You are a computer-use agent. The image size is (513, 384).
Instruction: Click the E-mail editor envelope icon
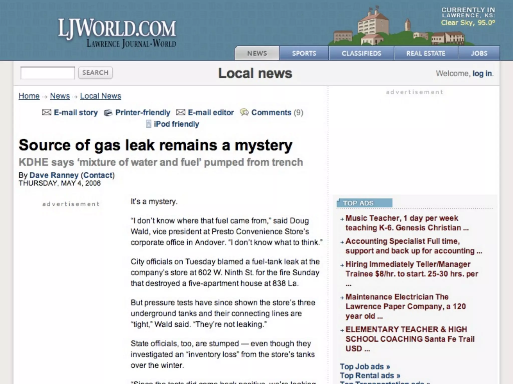pyautogui.click(x=181, y=112)
